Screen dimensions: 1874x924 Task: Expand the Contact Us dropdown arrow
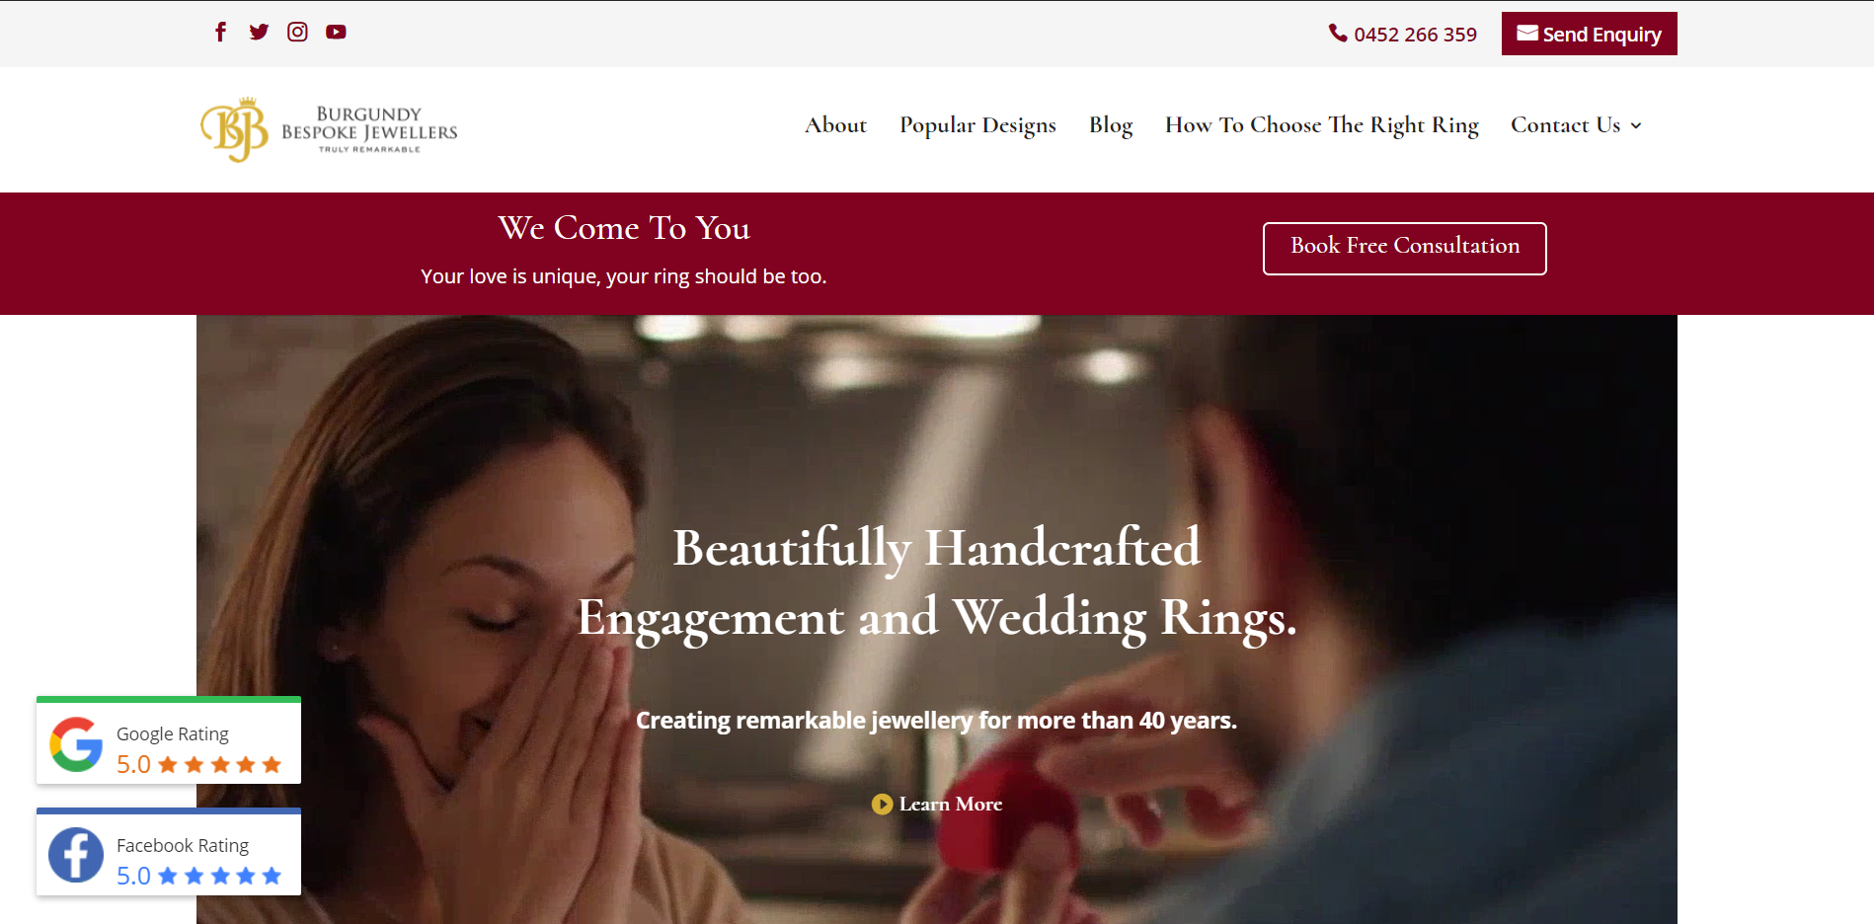point(1636,126)
